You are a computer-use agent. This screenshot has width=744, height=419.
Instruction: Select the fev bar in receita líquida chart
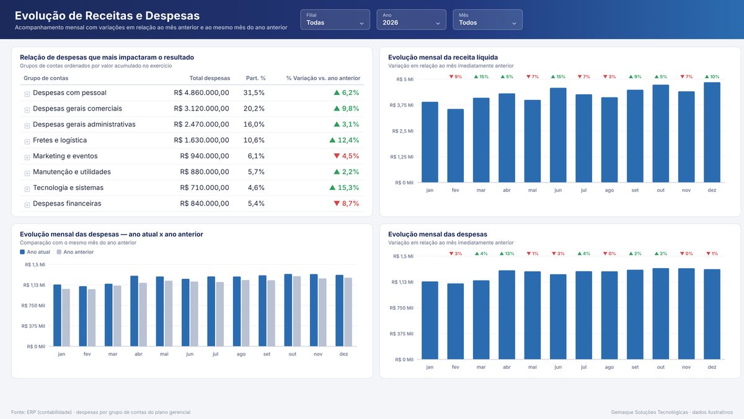click(x=456, y=146)
